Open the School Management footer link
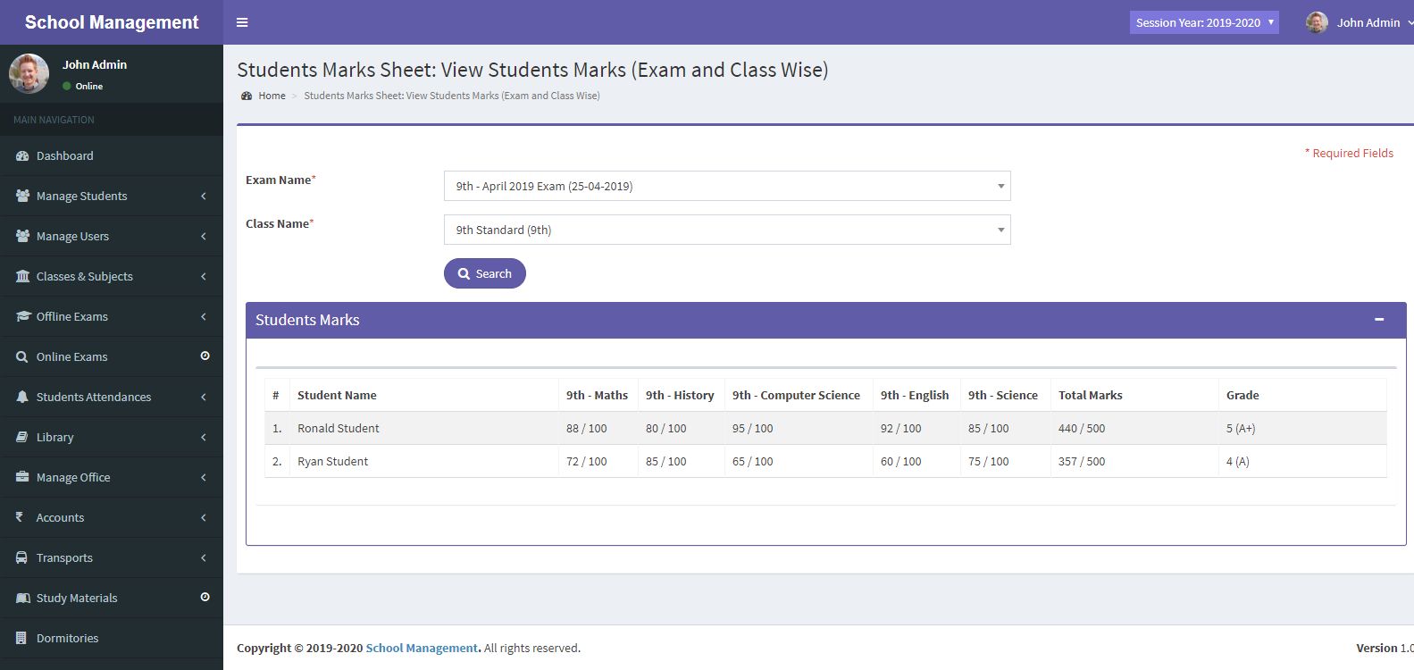This screenshot has height=670, width=1414. [423, 649]
